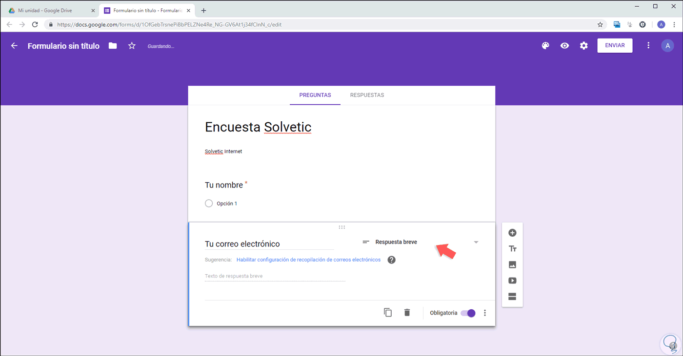Close the Formulario sin título browser tab
This screenshot has width=683, height=356.
point(188,10)
